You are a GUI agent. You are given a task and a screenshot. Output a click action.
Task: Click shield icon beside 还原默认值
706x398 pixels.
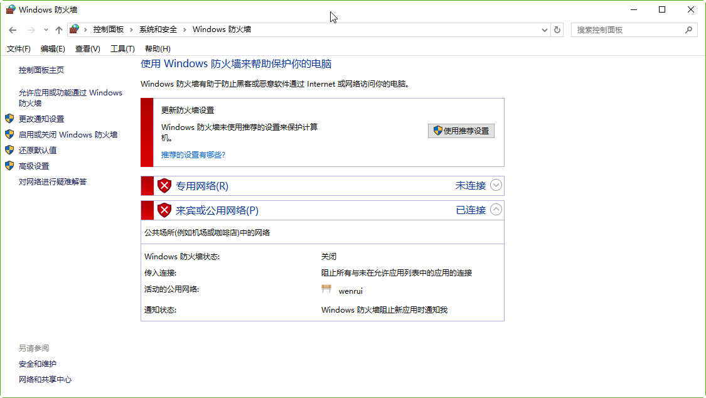coord(9,150)
